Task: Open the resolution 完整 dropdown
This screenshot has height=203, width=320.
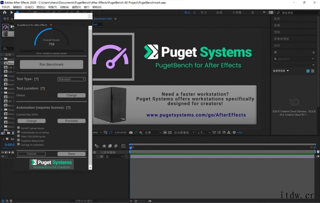Action: coord(153,133)
